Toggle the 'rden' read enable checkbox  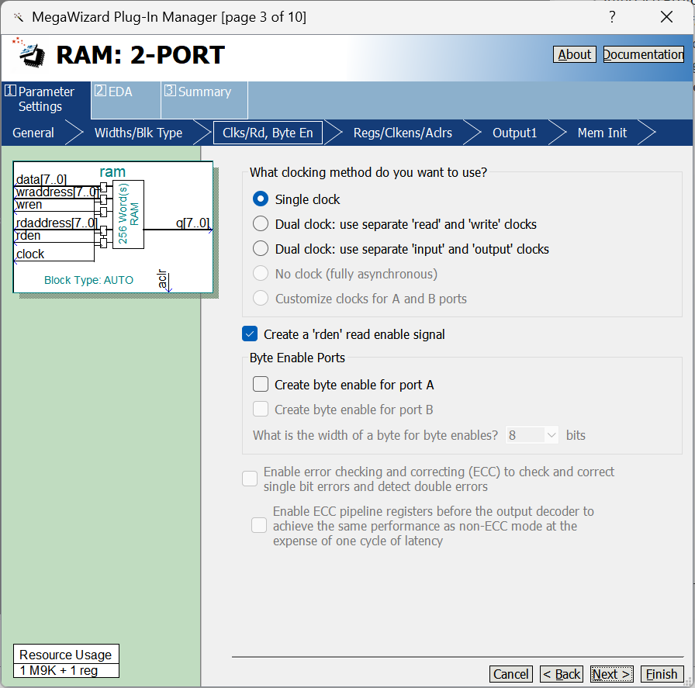(250, 334)
